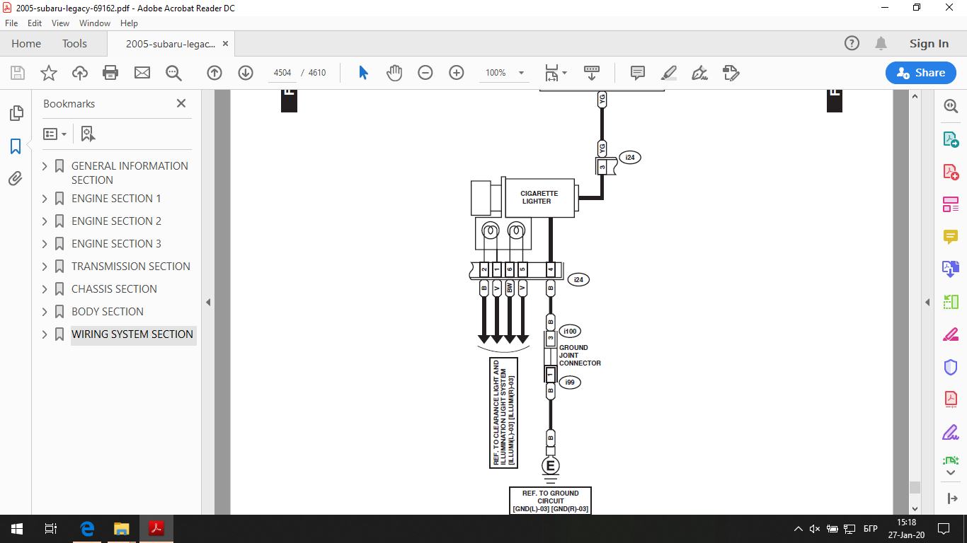Open the scrolling download tool in the toolbar

(x=592, y=73)
